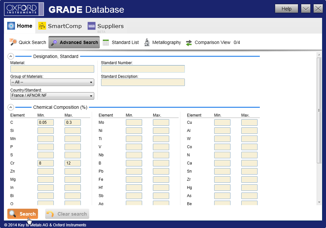Click the Suppliers factory icon
Image resolution: width=326 pixels, height=228 pixels.
click(x=92, y=26)
